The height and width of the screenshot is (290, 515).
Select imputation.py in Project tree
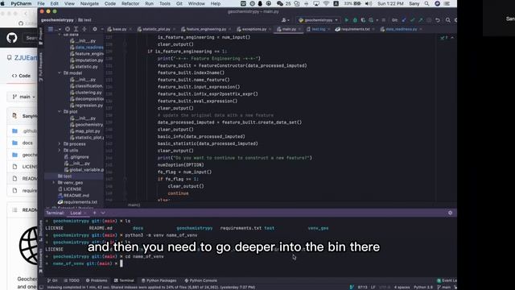tap(86, 60)
